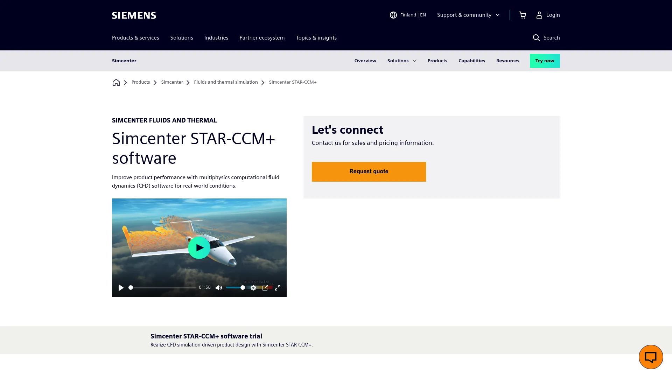The height and width of the screenshot is (378, 672).
Task: Open the chat support bubble
Action: (x=651, y=357)
